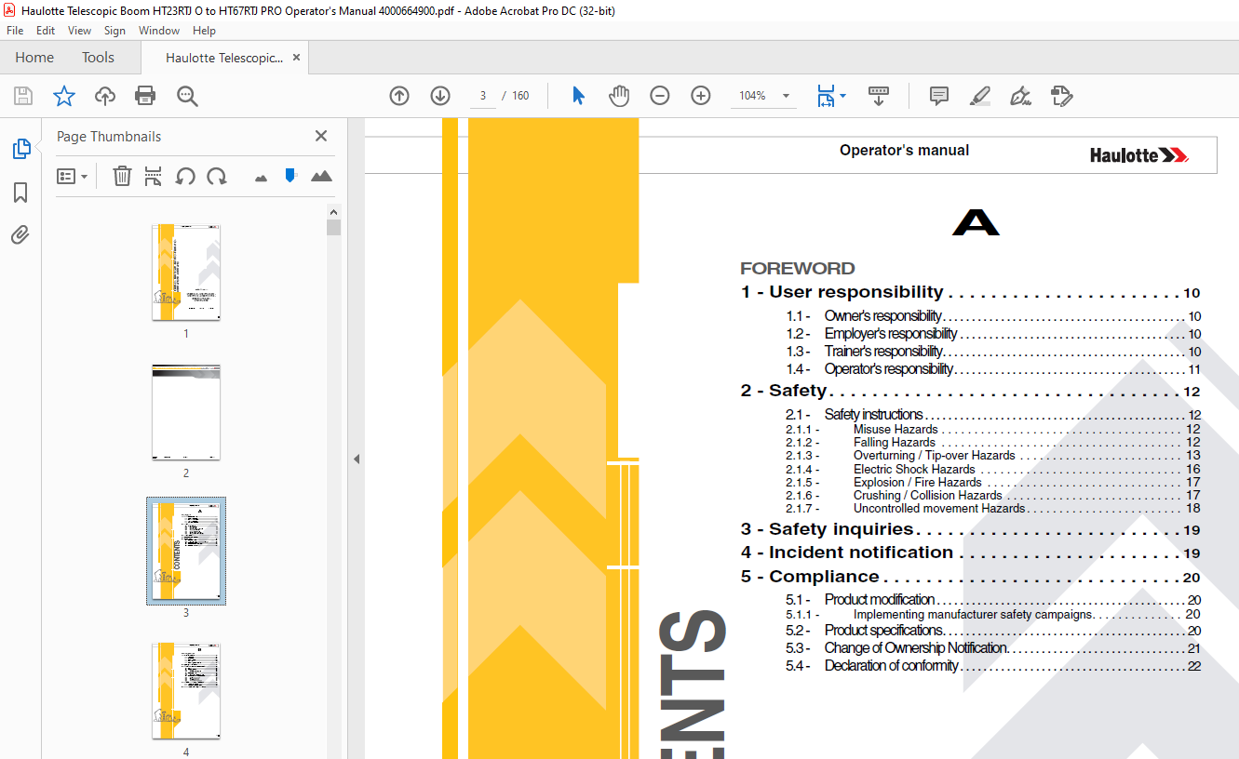The image size is (1239, 759).
Task: Go to the next page arrow
Action: (x=440, y=96)
